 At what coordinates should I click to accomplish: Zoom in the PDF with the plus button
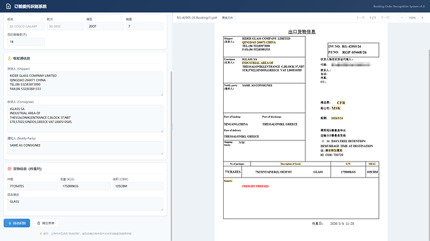pos(423,18)
